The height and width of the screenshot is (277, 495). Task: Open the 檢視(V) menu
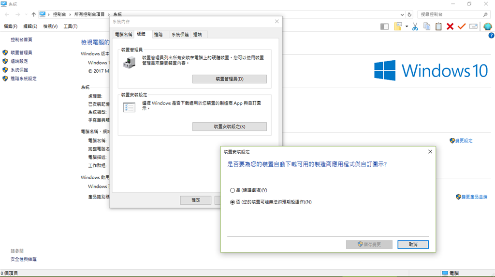(x=50, y=26)
